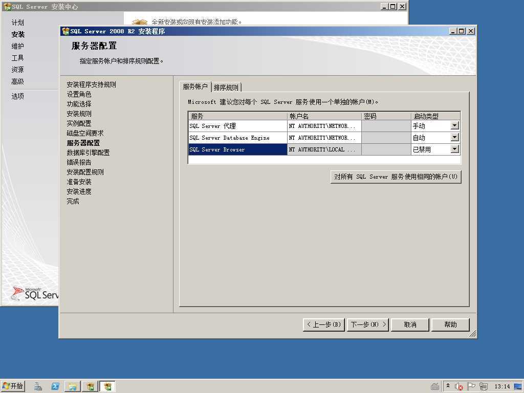The width and height of the screenshot is (524, 393).
Task: Switch to SQL Server 安装中心 taskbar button
Action: [90, 386]
